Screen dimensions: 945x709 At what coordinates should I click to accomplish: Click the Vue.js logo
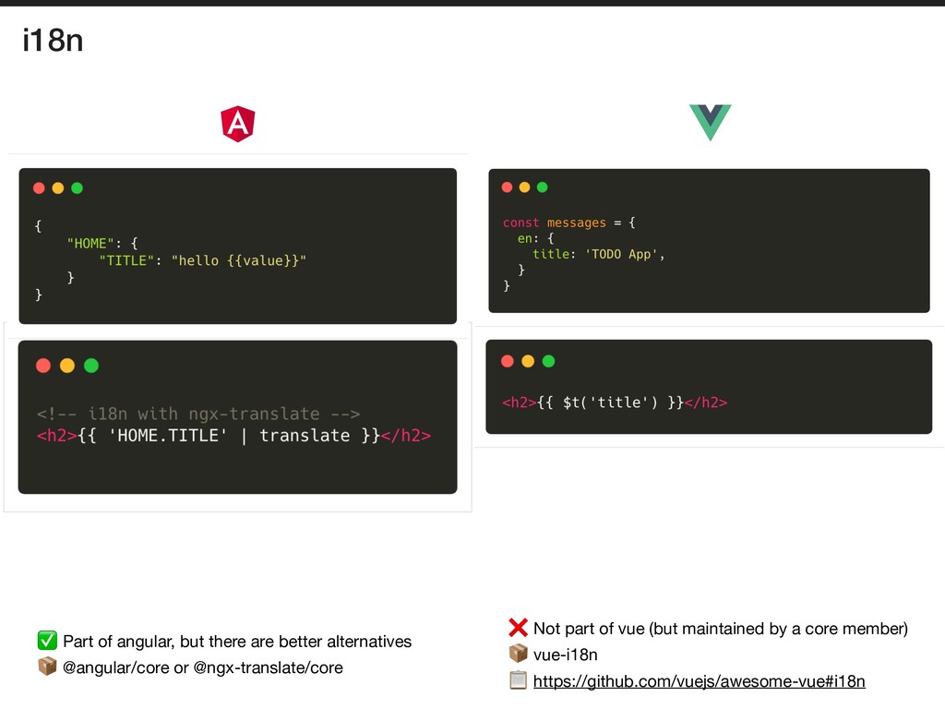click(x=710, y=123)
